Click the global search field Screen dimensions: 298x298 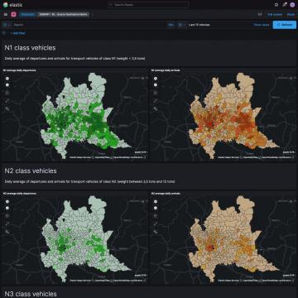point(148,5)
